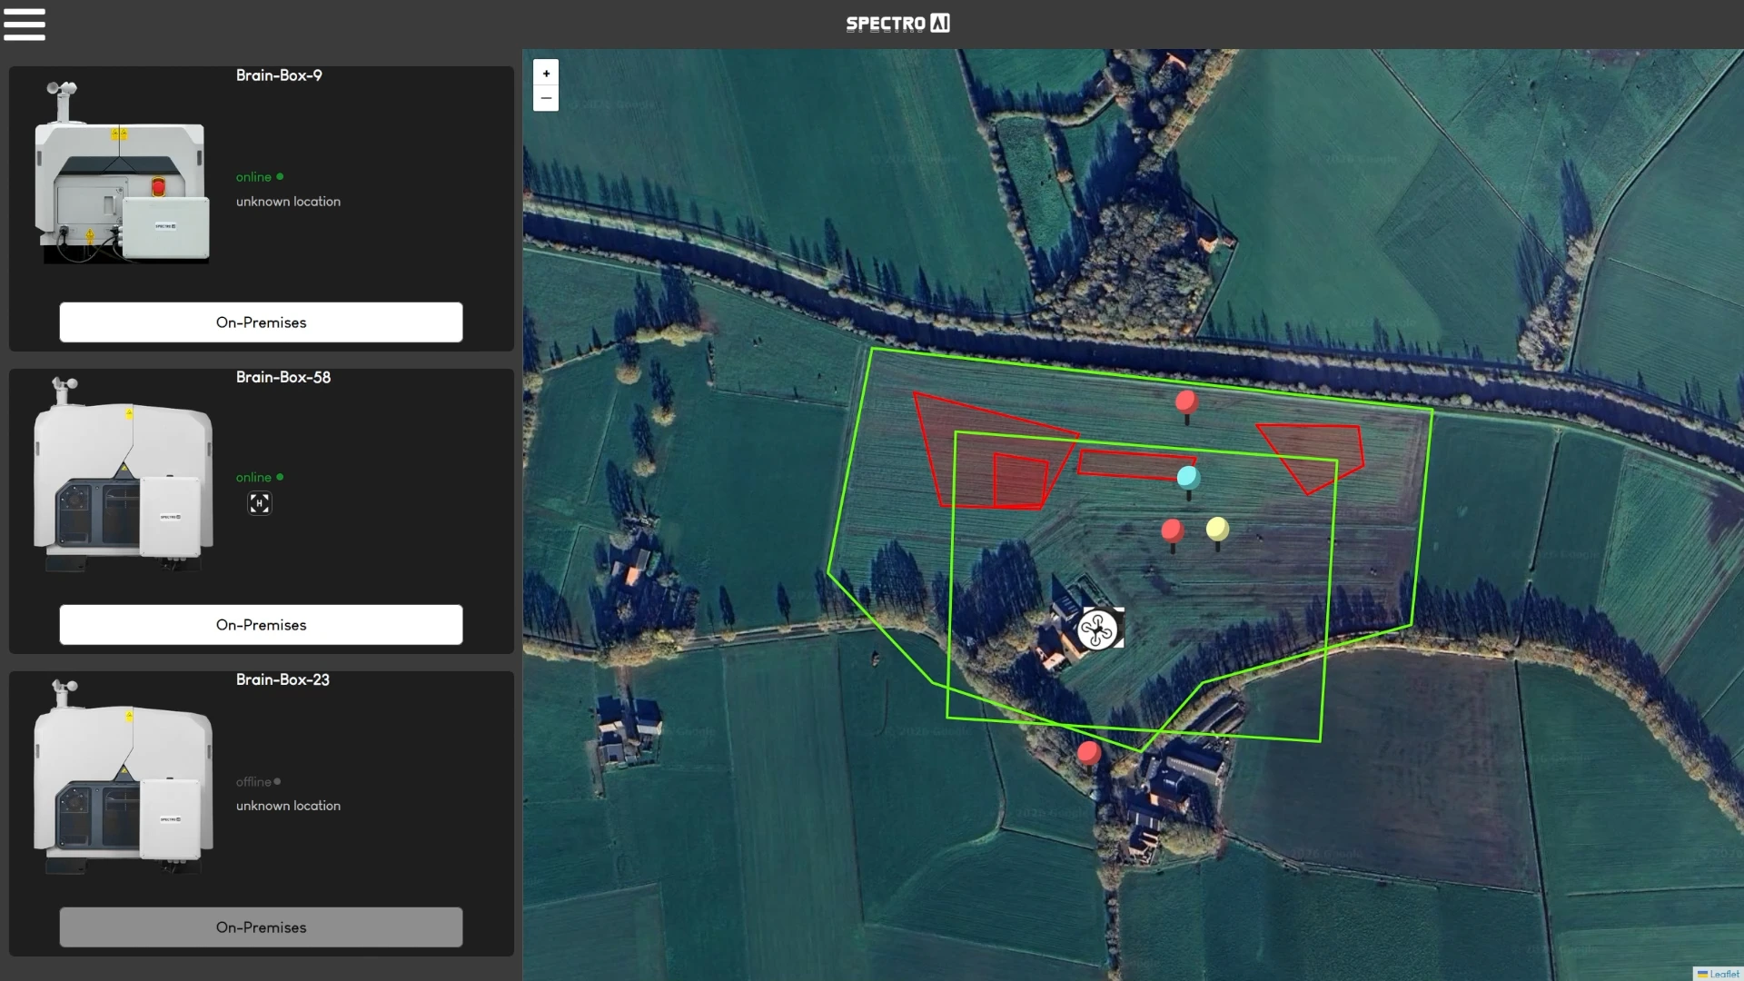Open the Leaflet attribution link

(x=1723, y=974)
